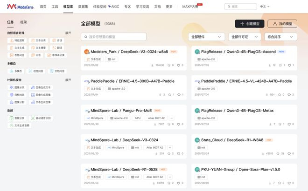308x191 pixels.
Task: Select the 图像分割 task tag
Action: pos(17,102)
